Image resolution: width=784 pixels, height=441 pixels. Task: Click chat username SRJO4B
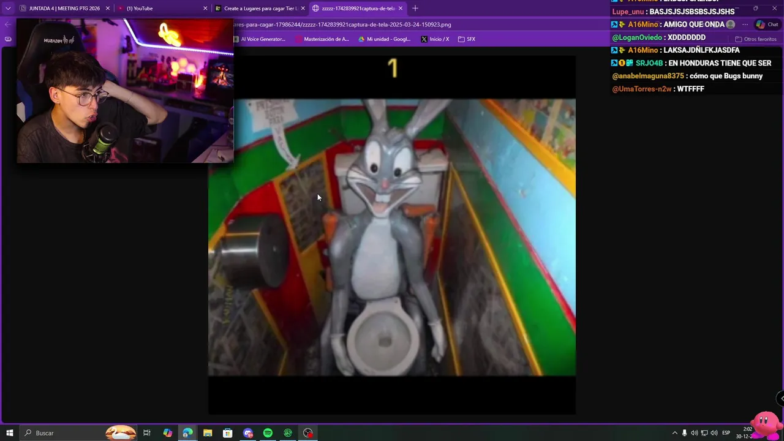[x=649, y=63]
